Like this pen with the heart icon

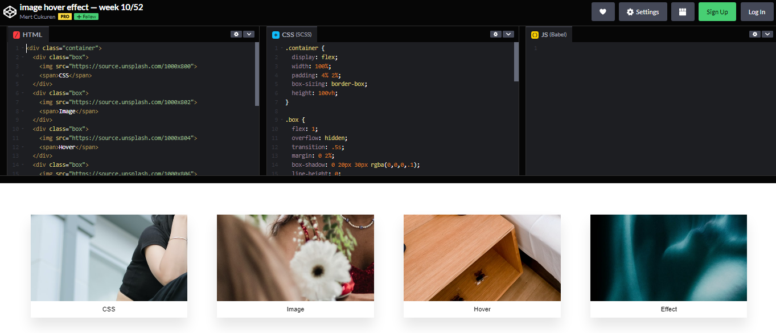pos(603,11)
